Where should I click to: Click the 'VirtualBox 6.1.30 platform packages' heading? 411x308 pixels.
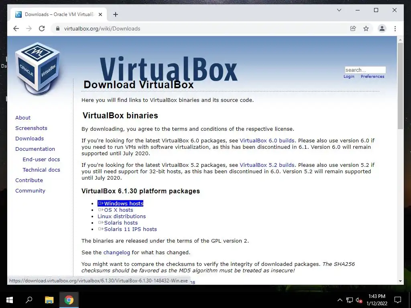click(x=140, y=191)
